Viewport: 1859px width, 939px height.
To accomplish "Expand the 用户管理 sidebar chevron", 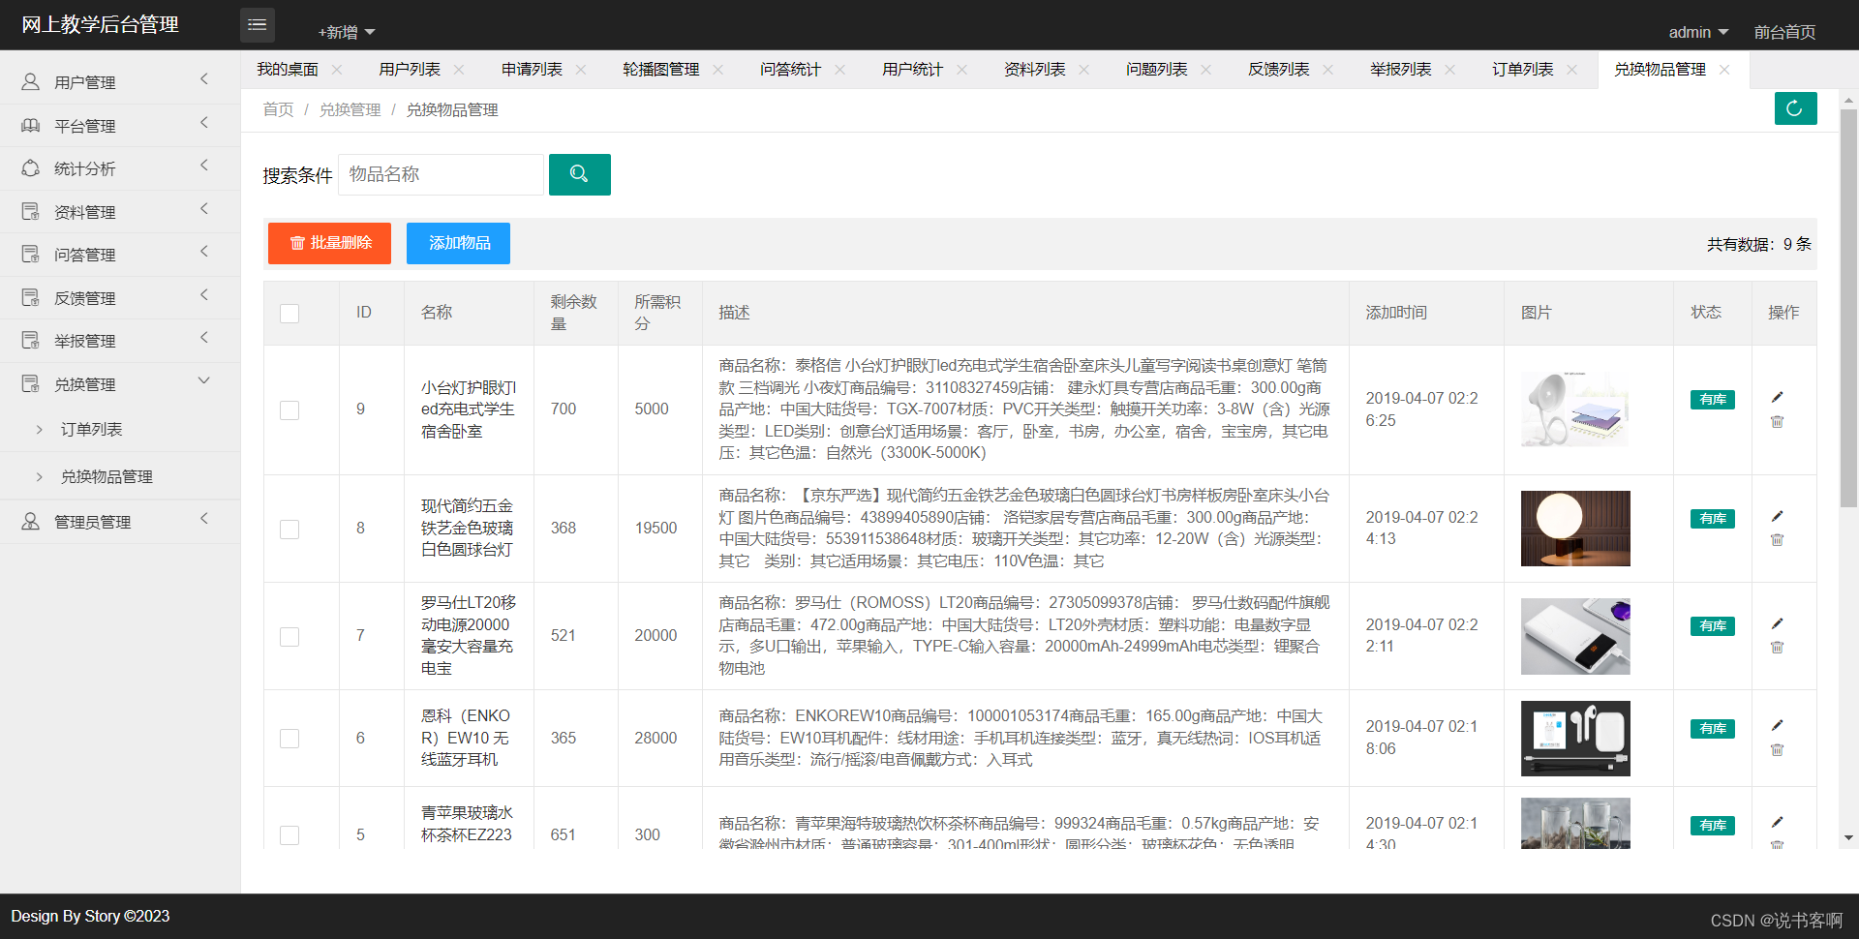I will tap(204, 79).
